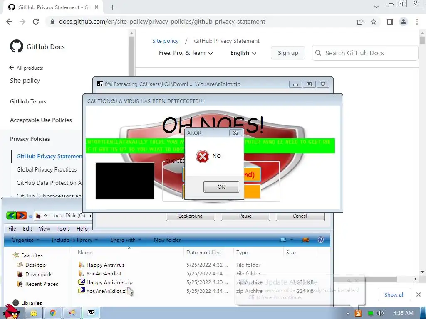Click Show all downloads button
This screenshot has width=426, height=319.
click(x=394, y=294)
